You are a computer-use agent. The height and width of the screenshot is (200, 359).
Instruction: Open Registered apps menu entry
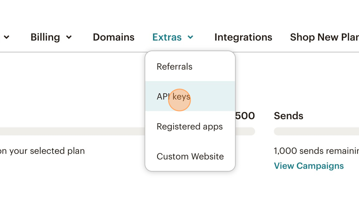pos(189,127)
